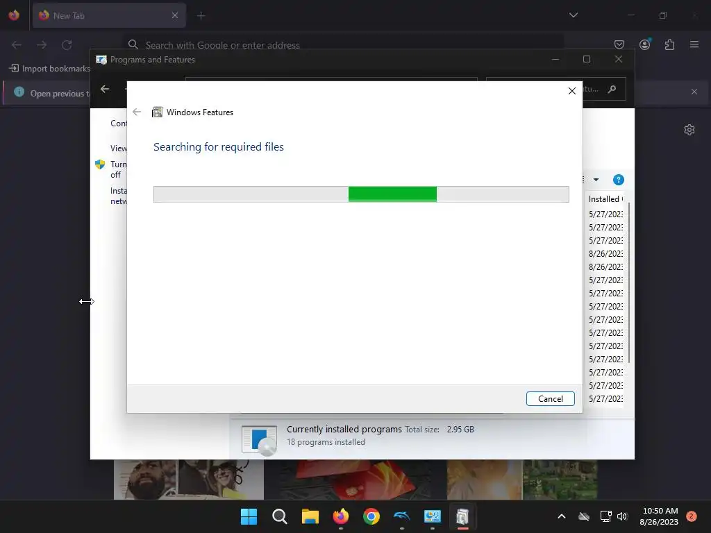Close the Firefox New Tab
This screenshot has width=711, height=533.
tap(174, 15)
